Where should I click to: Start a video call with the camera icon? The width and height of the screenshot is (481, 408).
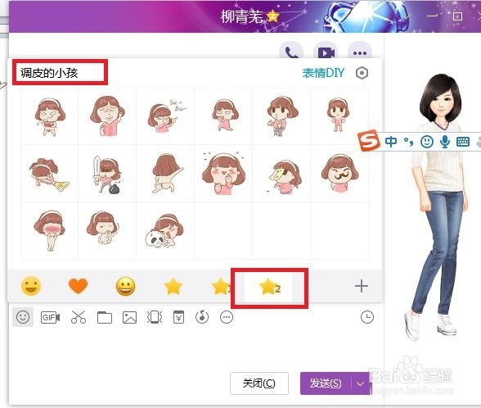click(326, 52)
